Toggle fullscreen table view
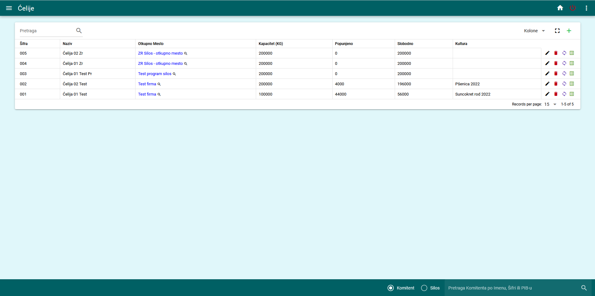The image size is (595, 296). point(557,31)
